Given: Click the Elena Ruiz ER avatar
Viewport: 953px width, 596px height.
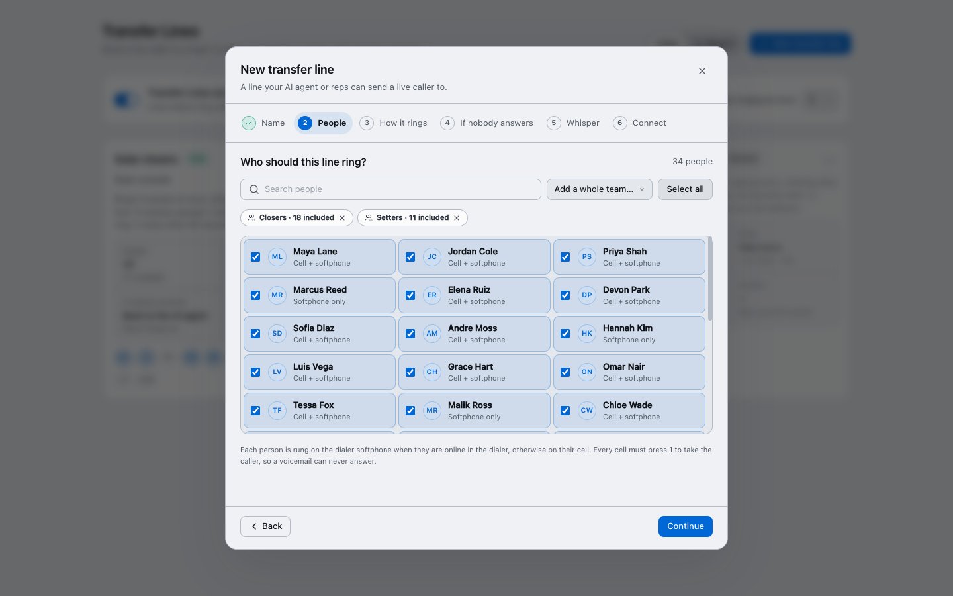Looking at the screenshot, I should (432, 295).
